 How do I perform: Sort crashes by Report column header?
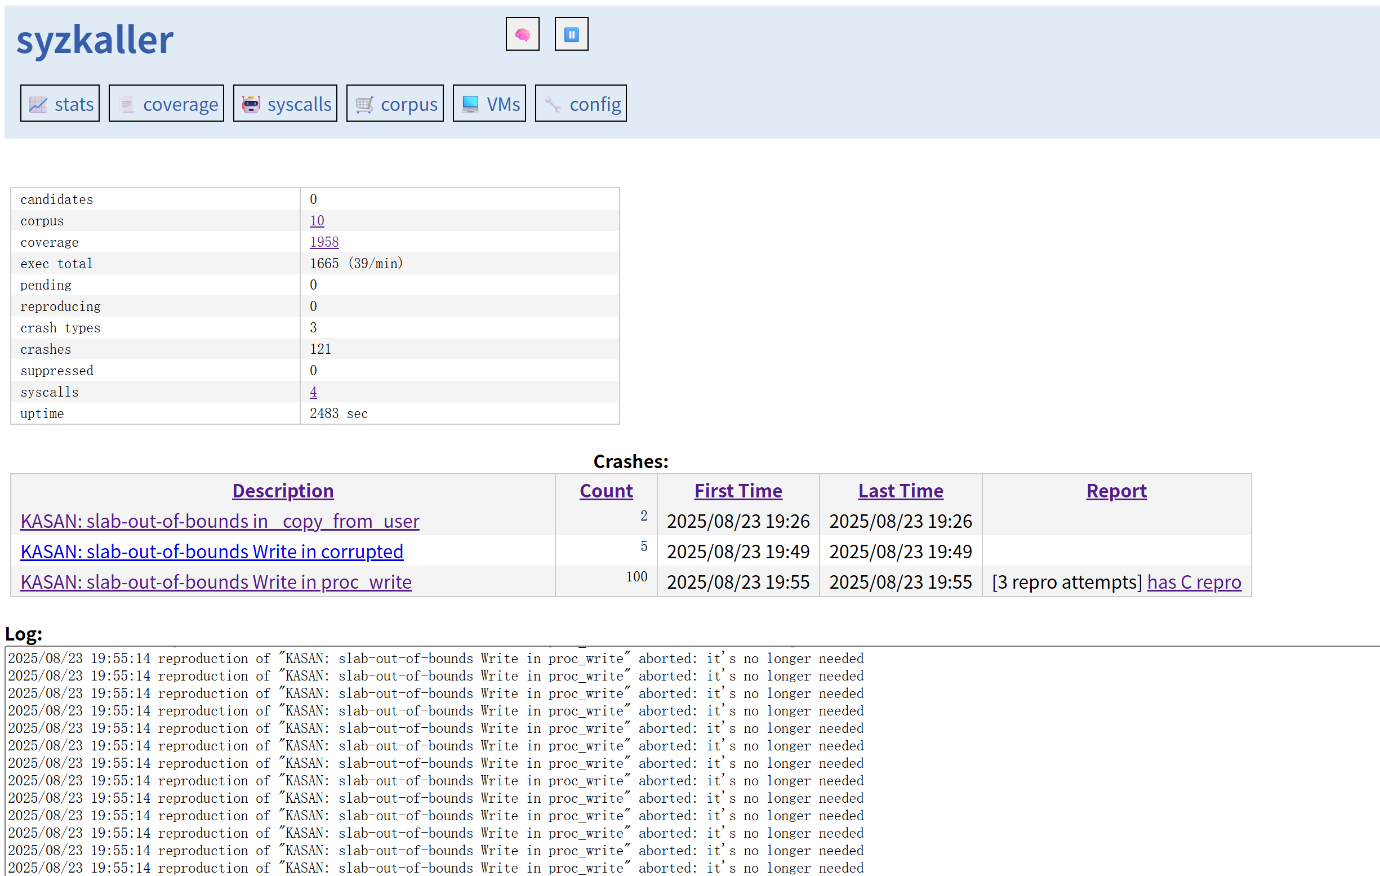[1116, 491]
